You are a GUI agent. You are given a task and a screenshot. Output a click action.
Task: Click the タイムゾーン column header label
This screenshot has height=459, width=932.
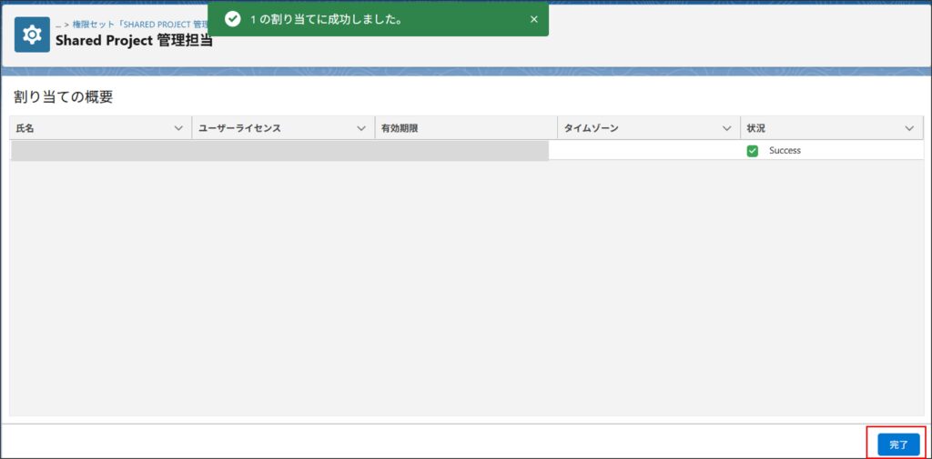click(x=591, y=129)
